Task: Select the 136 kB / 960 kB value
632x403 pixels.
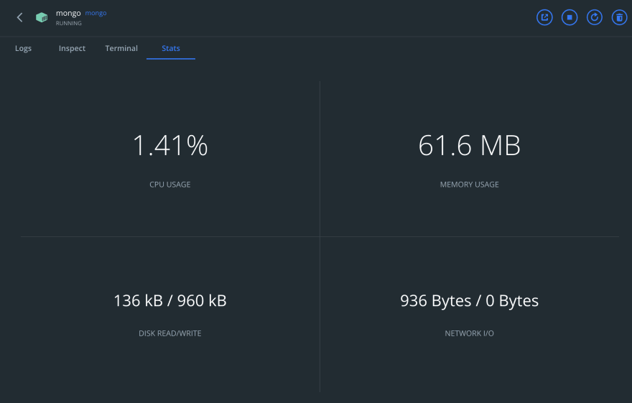Action: point(170,301)
